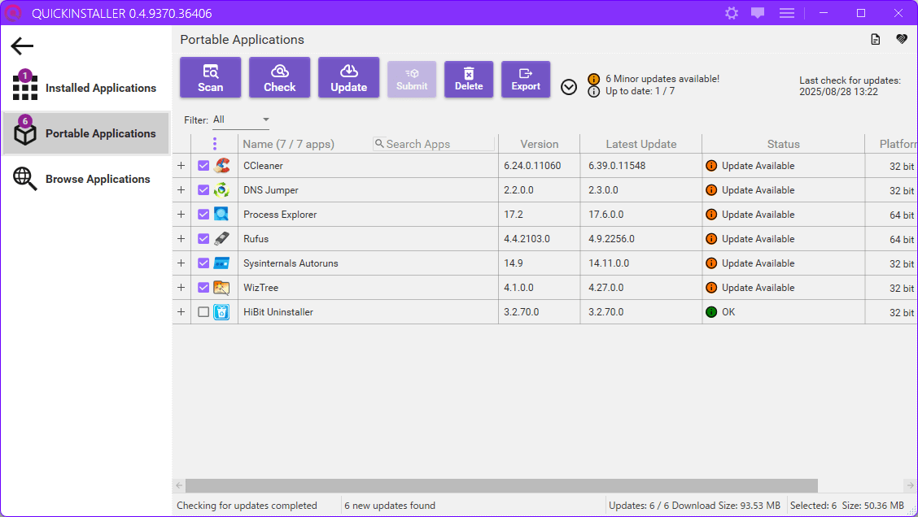The height and width of the screenshot is (517, 918).
Task: Click the heart donate icon at top right
Action: coord(902,39)
